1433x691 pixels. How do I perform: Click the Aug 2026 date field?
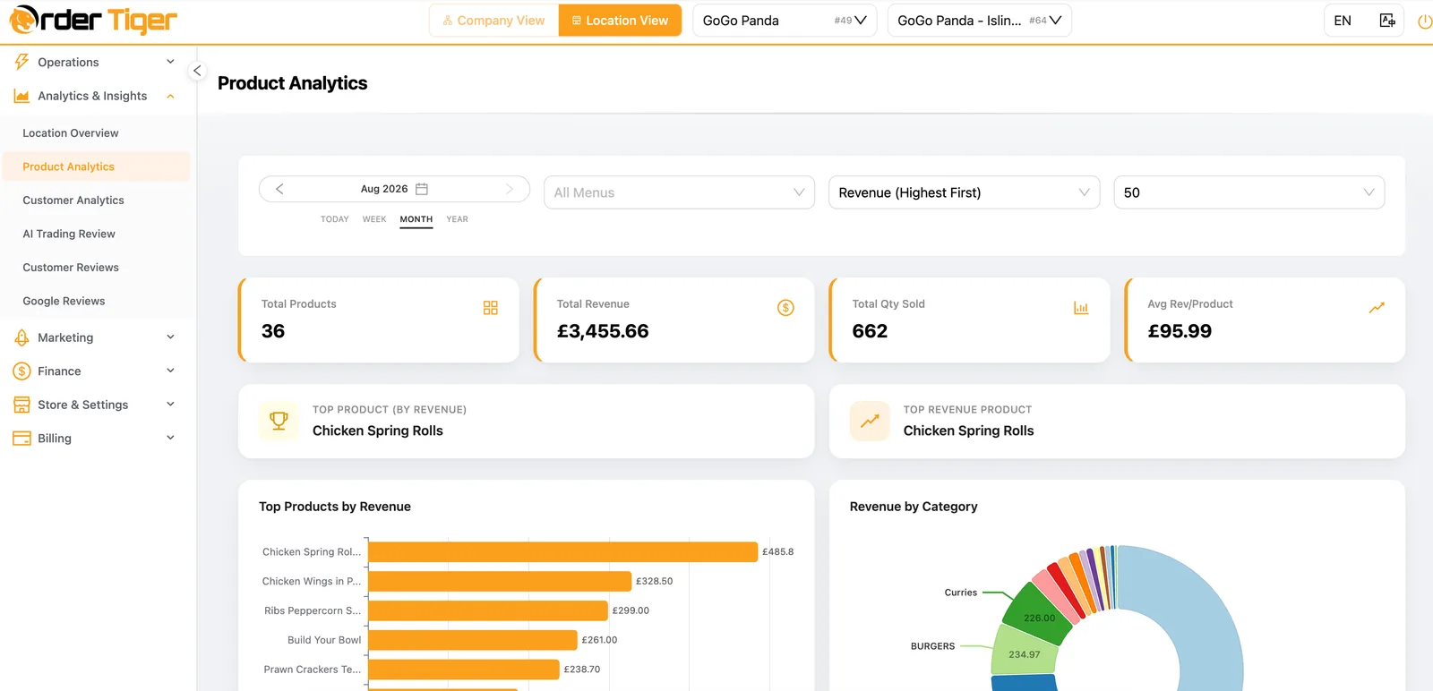pyautogui.click(x=394, y=189)
